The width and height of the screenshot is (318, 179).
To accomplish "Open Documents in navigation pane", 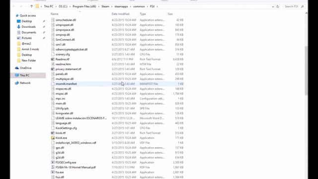I will point(29,32).
